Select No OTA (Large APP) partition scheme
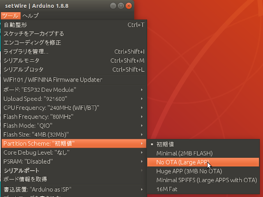This screenshot has width=263, height=197. click(x=203, y=162)
